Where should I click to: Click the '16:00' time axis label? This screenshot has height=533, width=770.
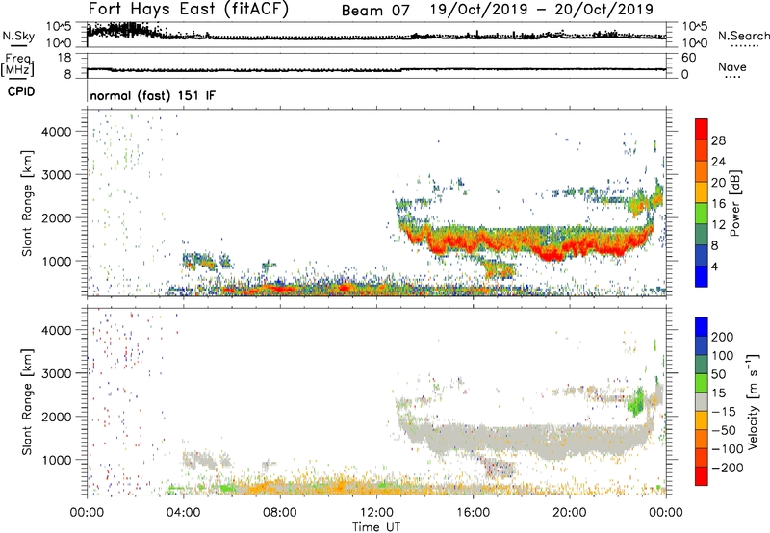coord(473,513)
